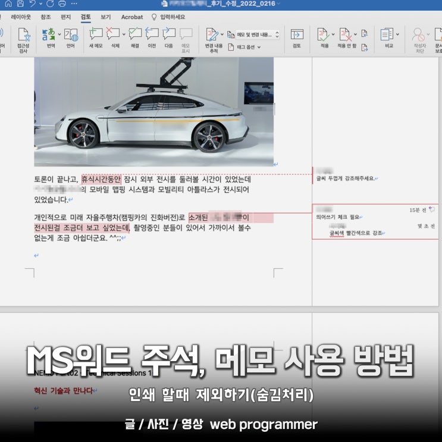
Task: Jump to next comment with 다음
Action: click(169, 37)
